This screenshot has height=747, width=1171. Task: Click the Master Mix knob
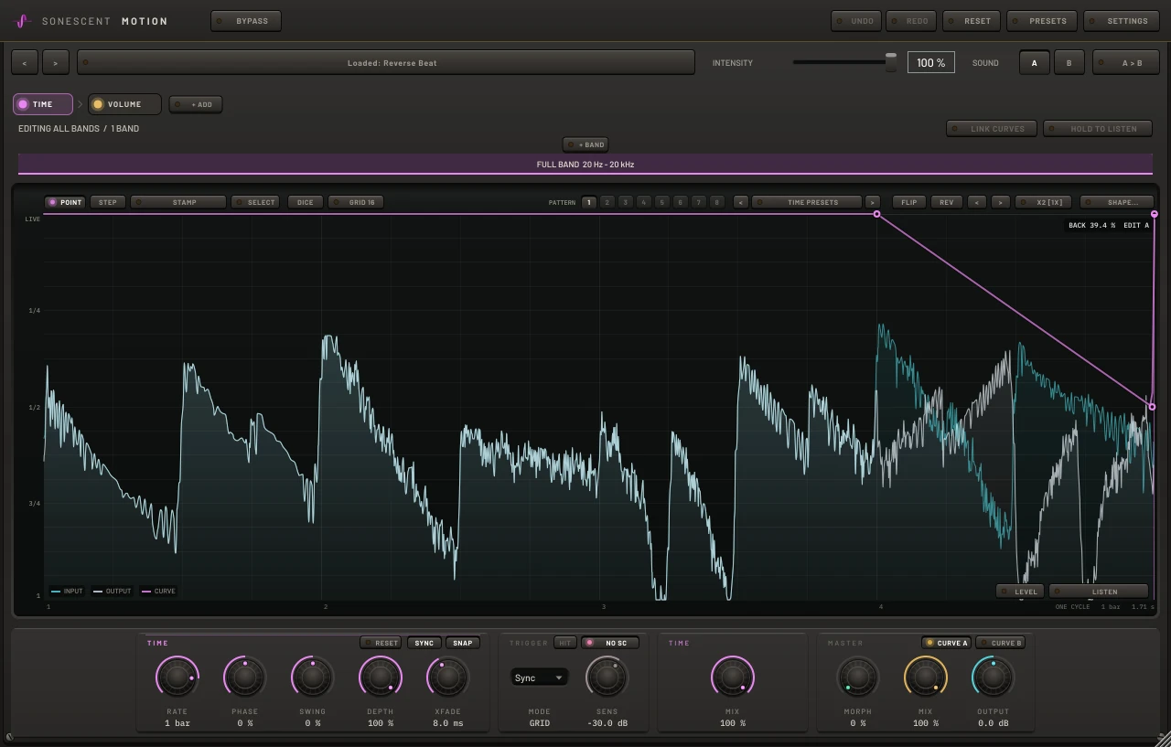point(925,678)
